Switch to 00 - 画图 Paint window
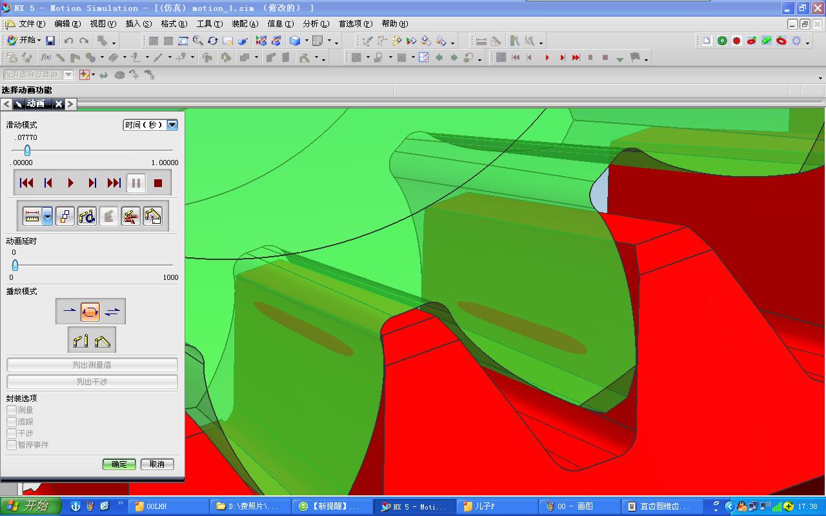 tap(580, 506)
